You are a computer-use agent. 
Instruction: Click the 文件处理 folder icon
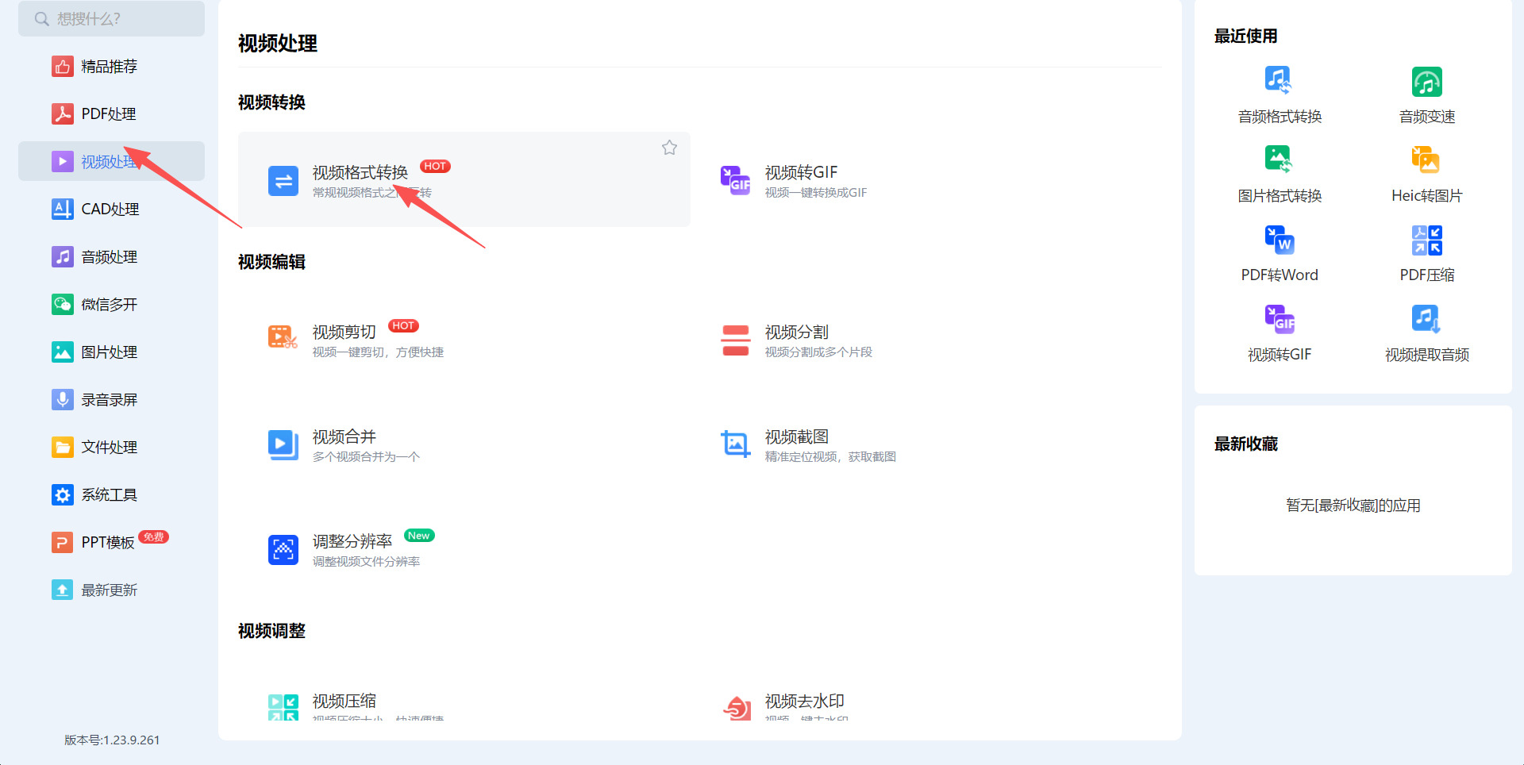tap(63, 447)
